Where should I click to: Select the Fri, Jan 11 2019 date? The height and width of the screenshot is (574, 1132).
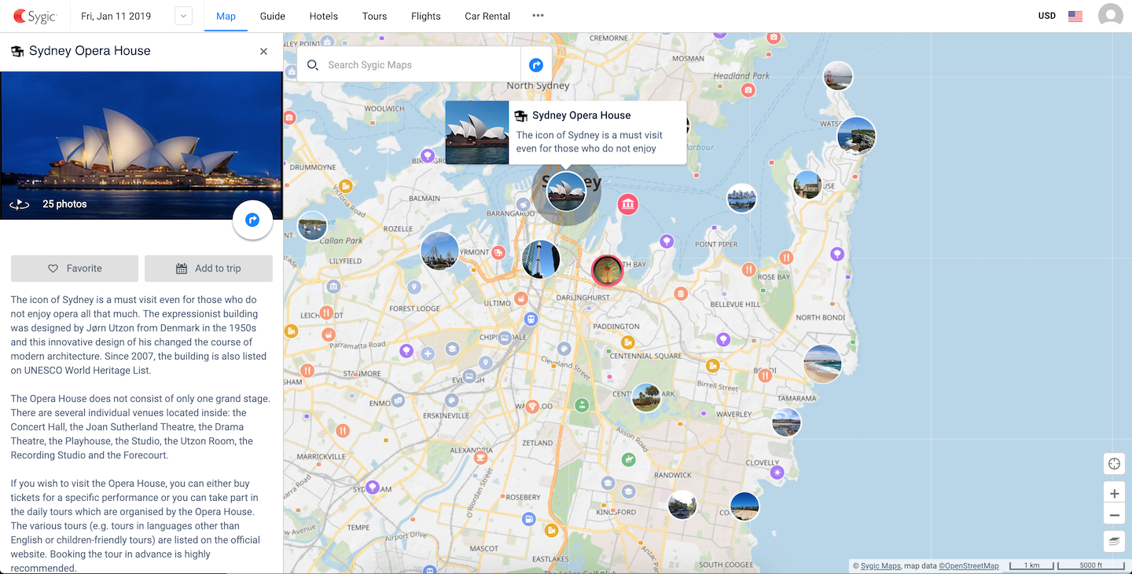click(116, 16)
